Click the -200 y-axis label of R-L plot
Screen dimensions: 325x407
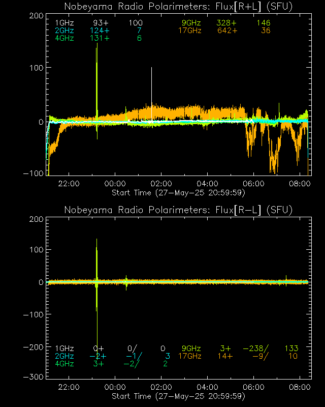tap(34, 347)
